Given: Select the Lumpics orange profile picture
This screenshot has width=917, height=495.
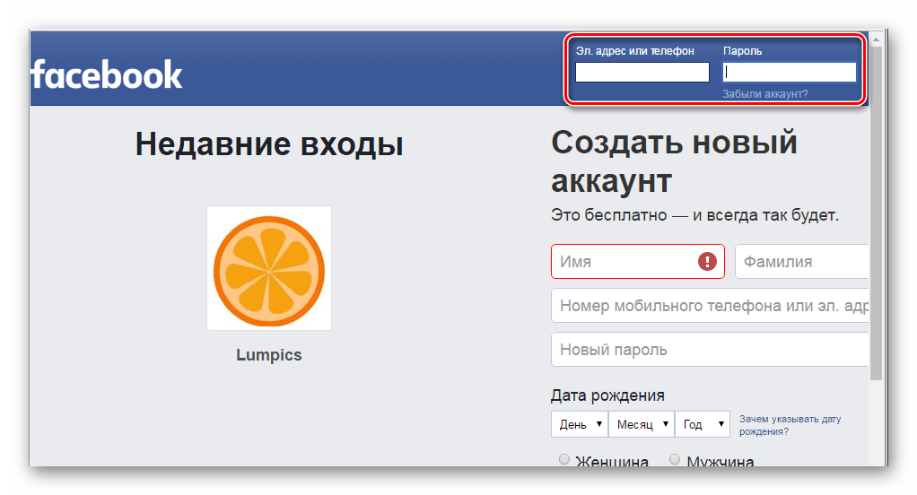Looking at the screenshot, I should (x=269, y=268).
